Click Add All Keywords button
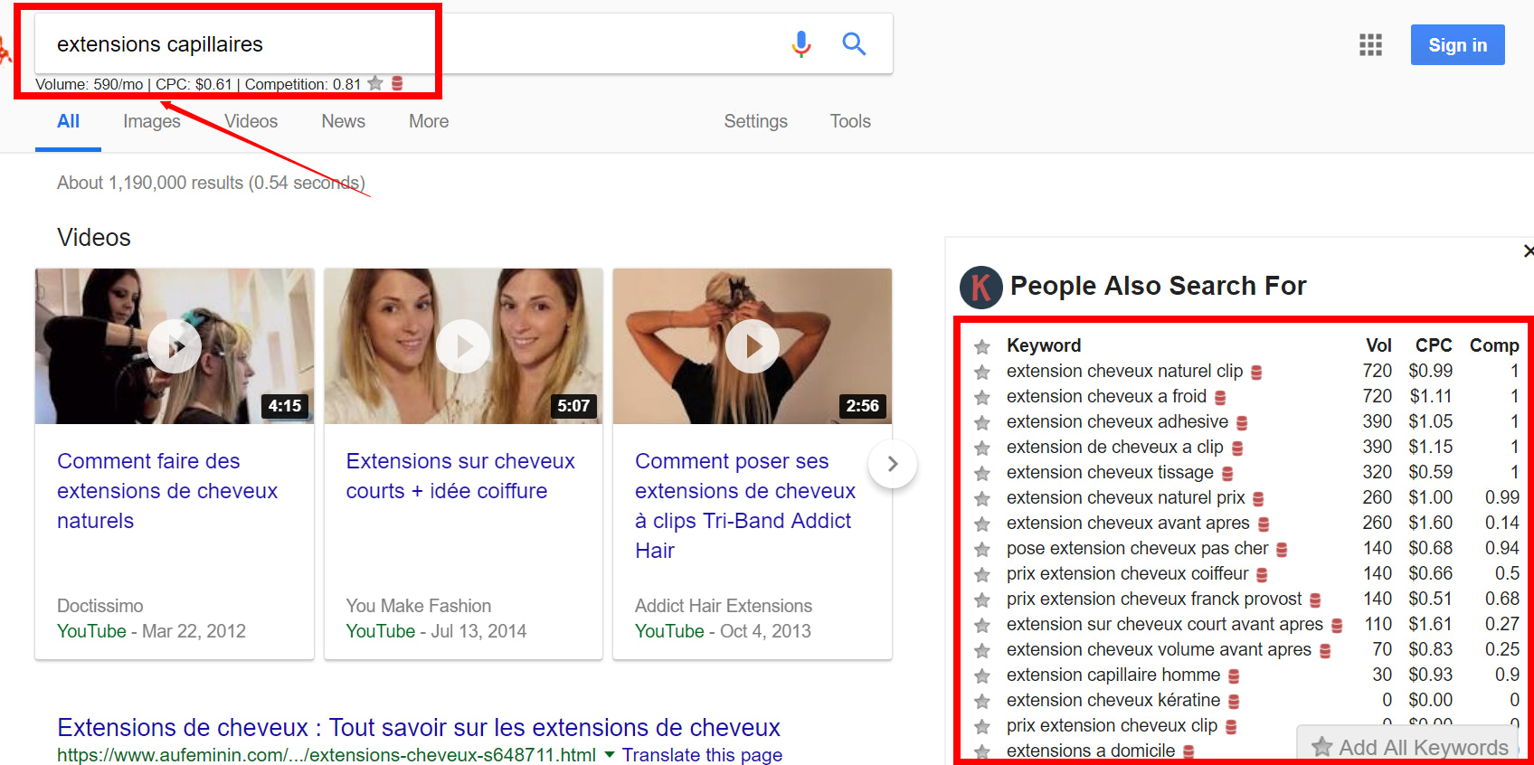The height and width of the screenshot is (765, 1534). (x=1410, y=747)
